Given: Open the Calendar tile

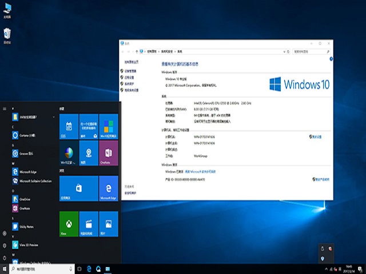Looking at the screenshot, I should coord(69,126).
